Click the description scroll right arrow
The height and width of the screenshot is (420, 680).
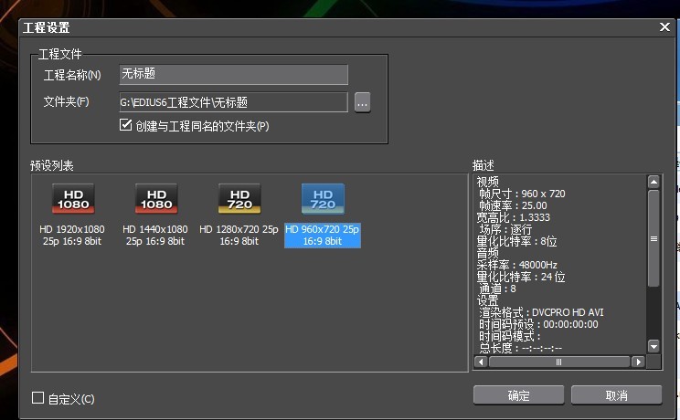(x=638, y=362)
